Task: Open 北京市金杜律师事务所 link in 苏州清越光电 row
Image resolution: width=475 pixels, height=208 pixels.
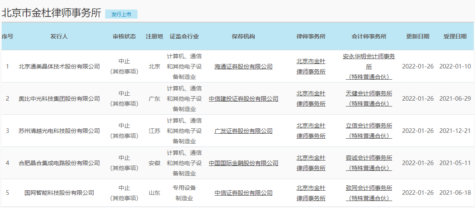Action: pos(311,131)
